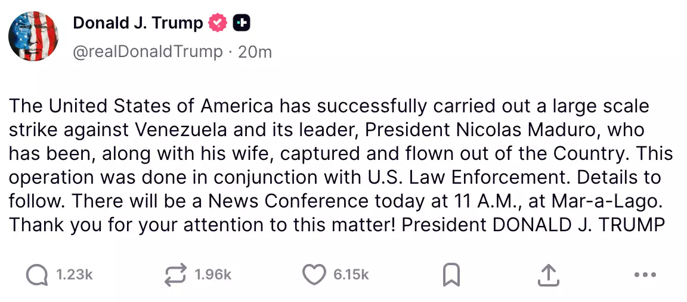Share the post via upload arrow icon
Image resolution: width=687 pixels, height=302 pixels.
pyautogui.click(x=547, y=275)
